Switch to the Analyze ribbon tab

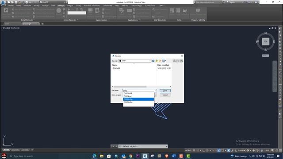pyautogui.click(x=45, y=6)
